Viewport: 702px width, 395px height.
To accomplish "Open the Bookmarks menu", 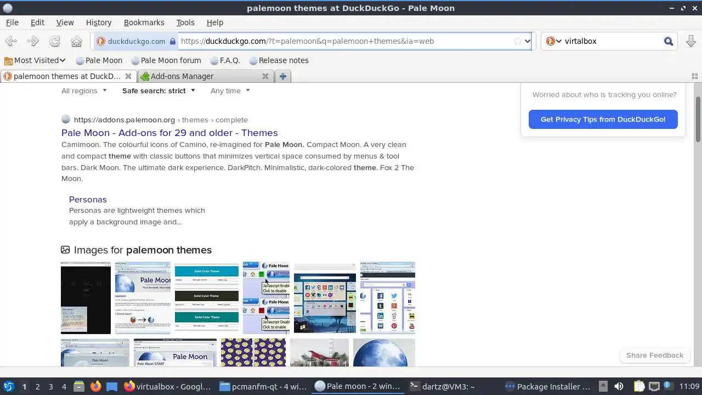I will [x=144, y=22].
